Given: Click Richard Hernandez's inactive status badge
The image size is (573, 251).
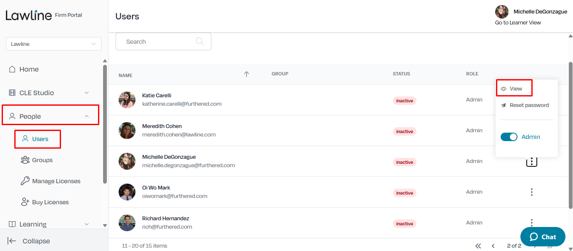Looking at the screenshot, I should click(x=404, y=224).
